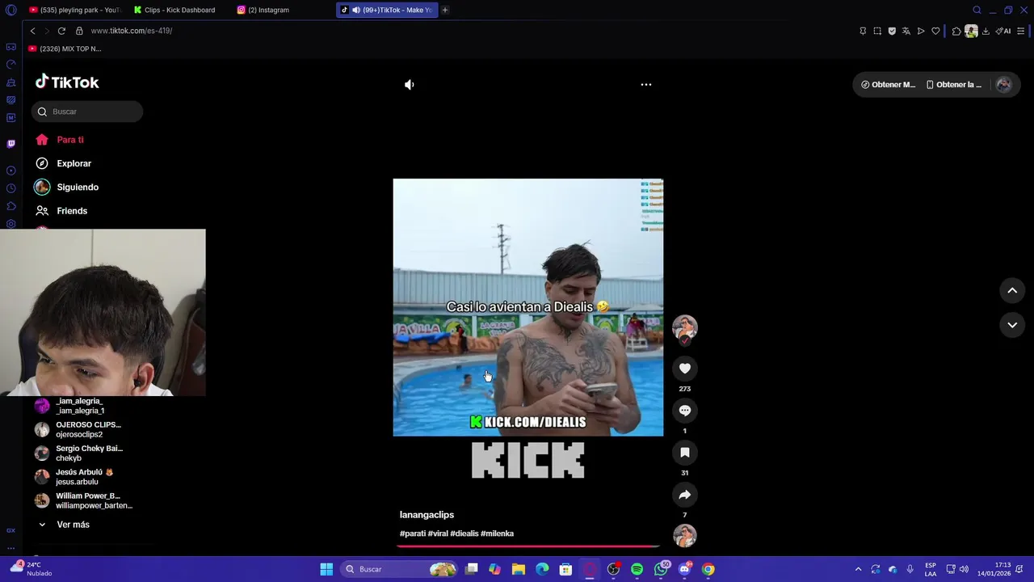Click the pin icon in browser toolbar
The image size is (1034, 582).
tap(863, 31)
